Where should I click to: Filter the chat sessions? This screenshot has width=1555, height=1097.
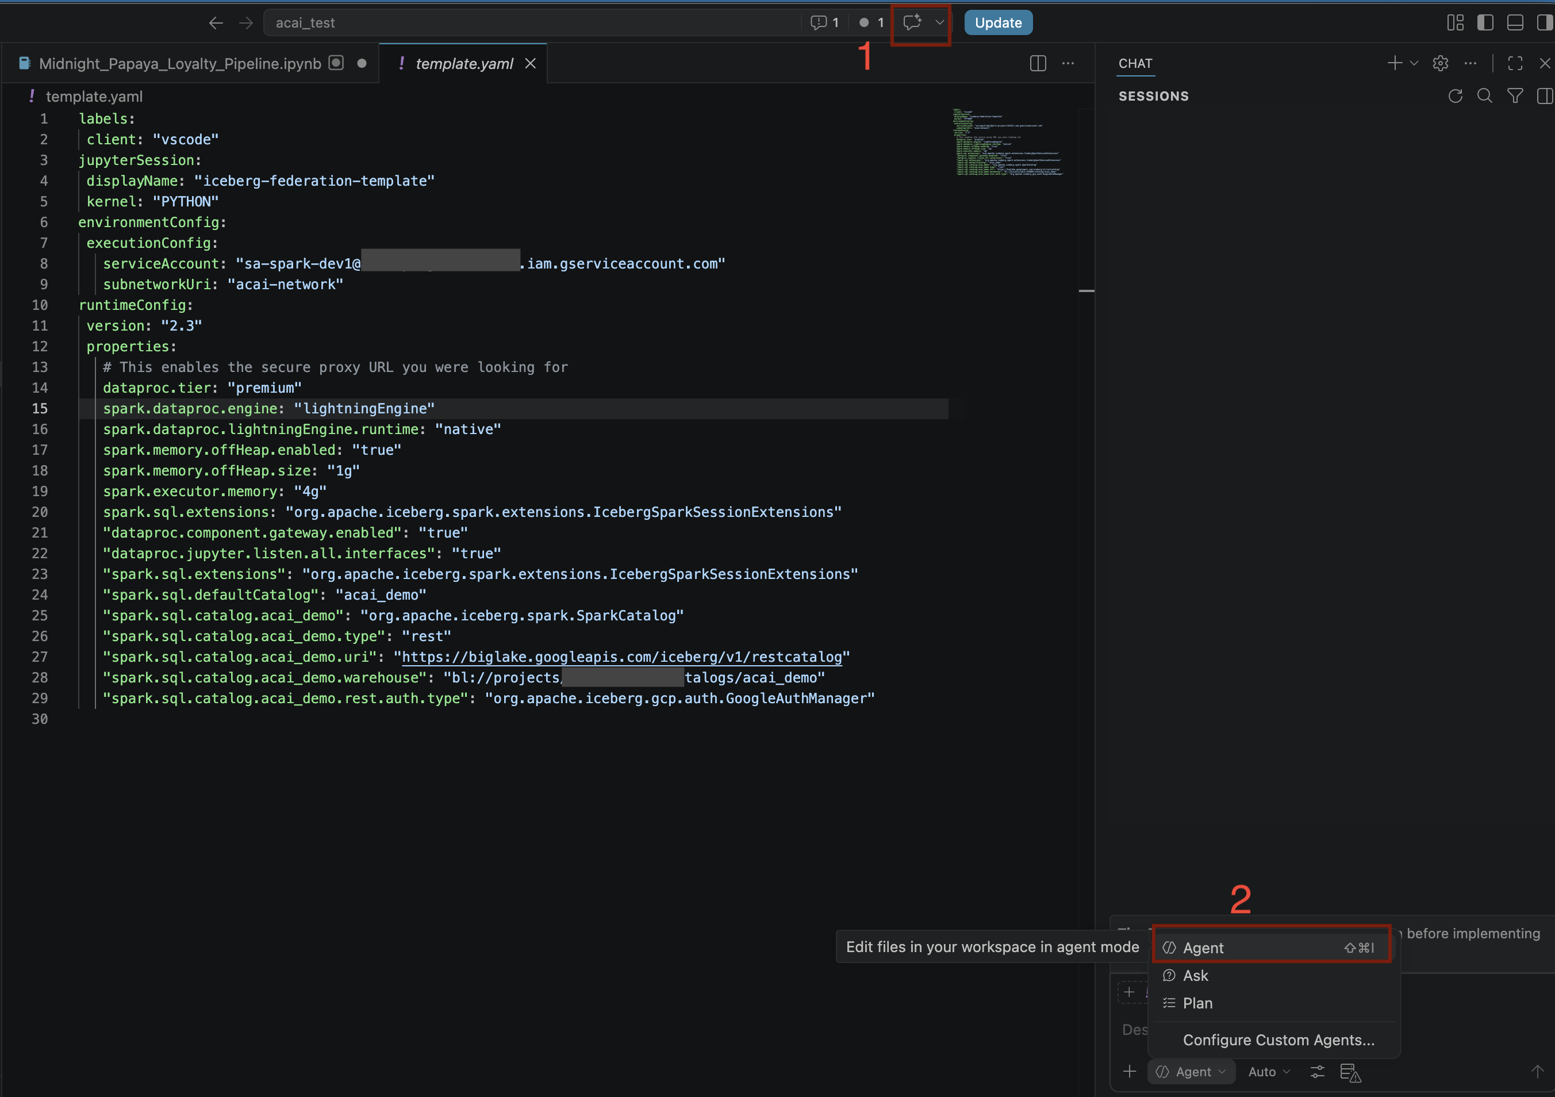coord(1515,95)
